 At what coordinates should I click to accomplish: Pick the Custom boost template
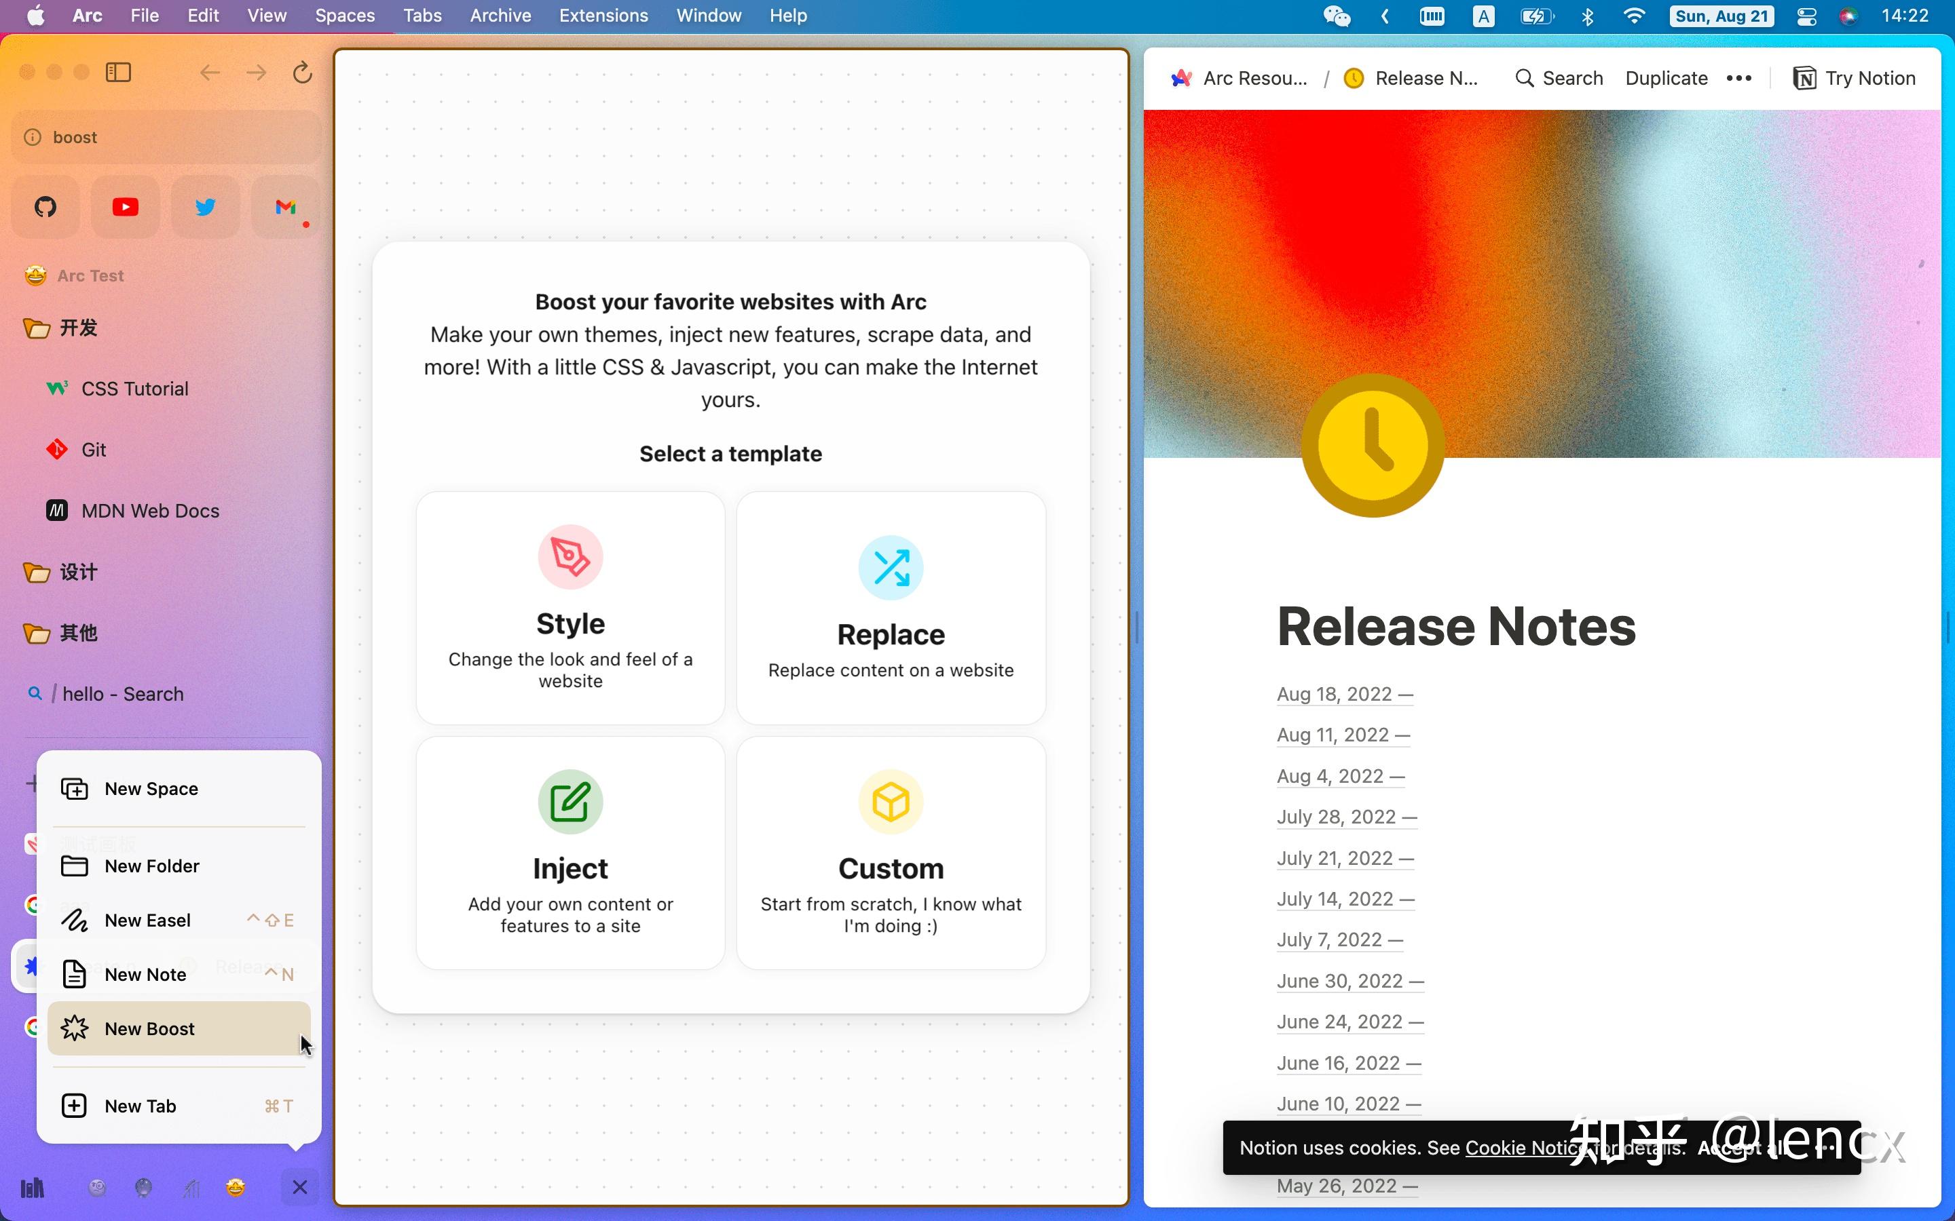(890, 852)
